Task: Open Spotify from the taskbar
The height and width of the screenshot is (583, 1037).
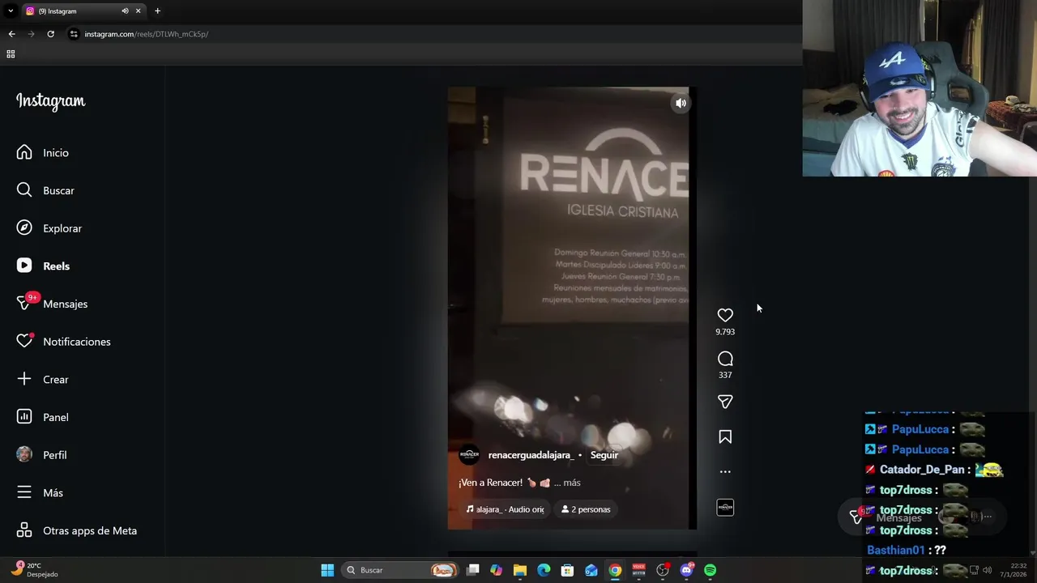Action: (x=711, y=570)
